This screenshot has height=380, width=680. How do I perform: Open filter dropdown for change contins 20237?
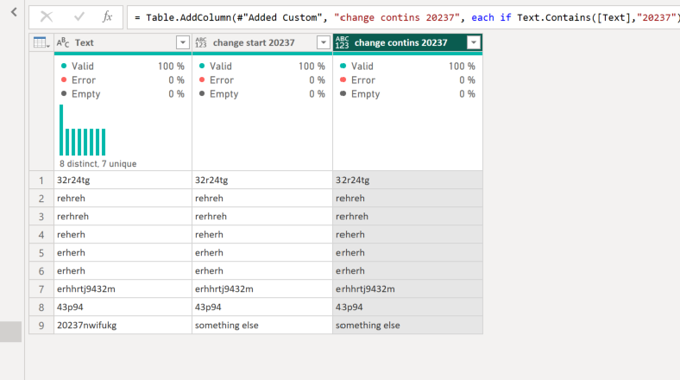click(474, 42)
